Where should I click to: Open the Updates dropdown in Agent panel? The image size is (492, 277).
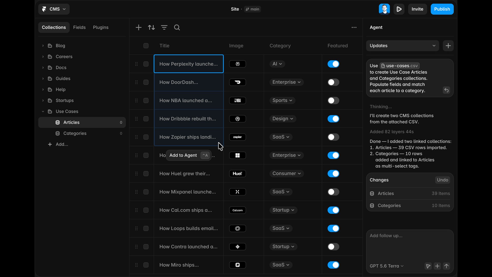402,46
